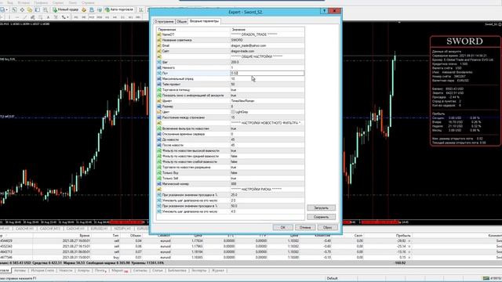This screenshot has height=282, width=502.
Task: Open the Default profile selector in status bar
Action: click(x=332, y=279)
